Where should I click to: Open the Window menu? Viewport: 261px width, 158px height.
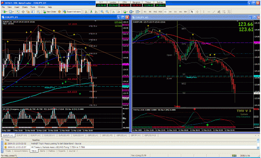coord(41,7)
